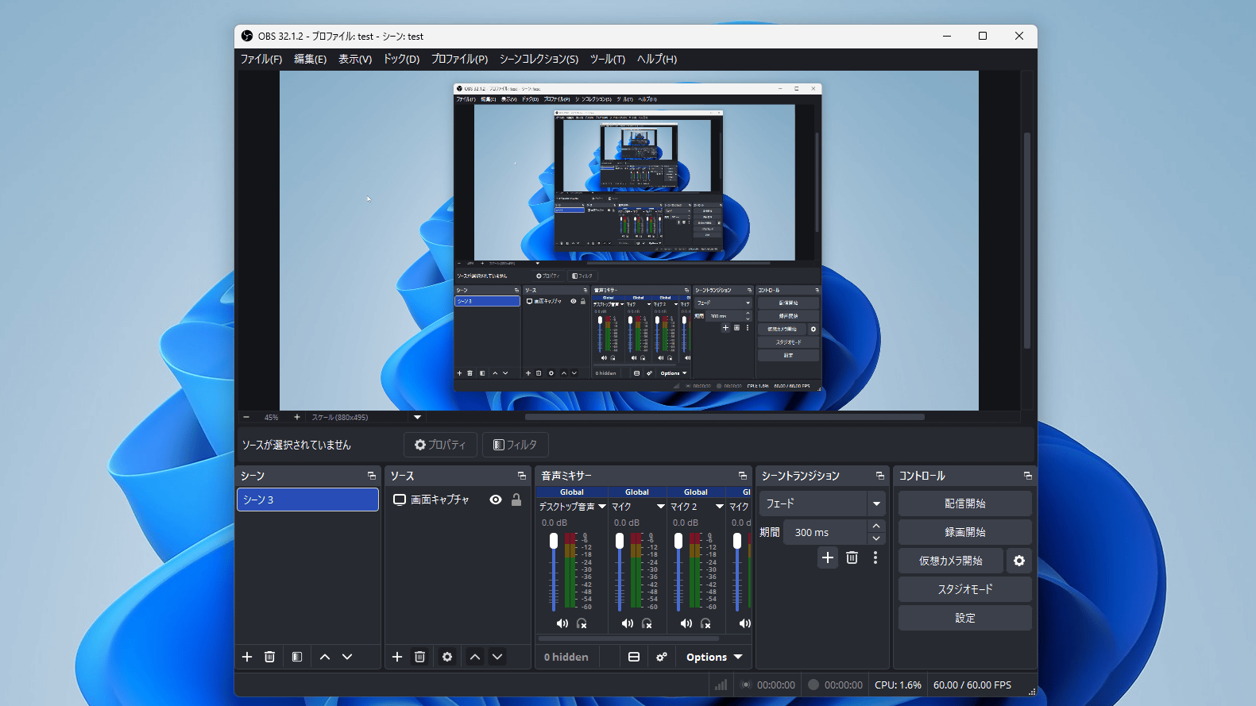The height and width of the screenshot is (706, 1256).
Task: Move source up arrow
Action: click(x=475, y=657)
